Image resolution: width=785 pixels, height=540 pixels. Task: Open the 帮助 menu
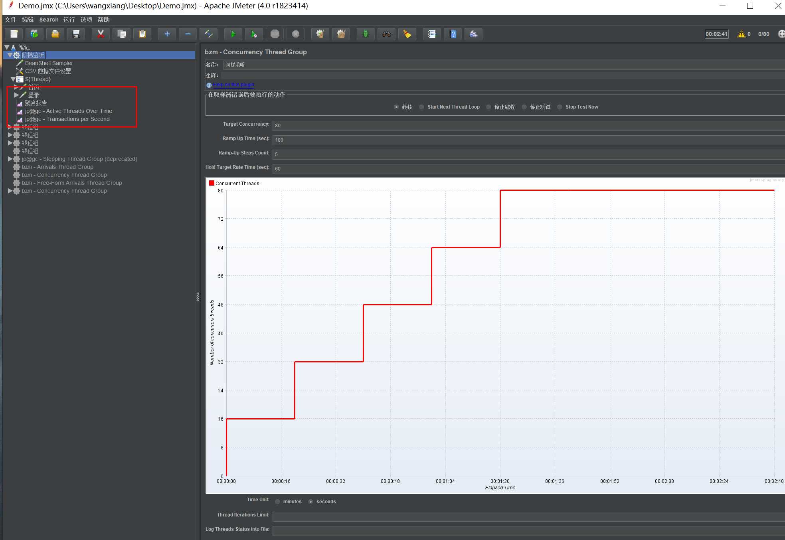tap(103, 20)
